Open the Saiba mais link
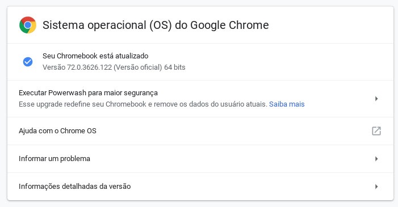The image size is (398, 207). click(287, 104)
